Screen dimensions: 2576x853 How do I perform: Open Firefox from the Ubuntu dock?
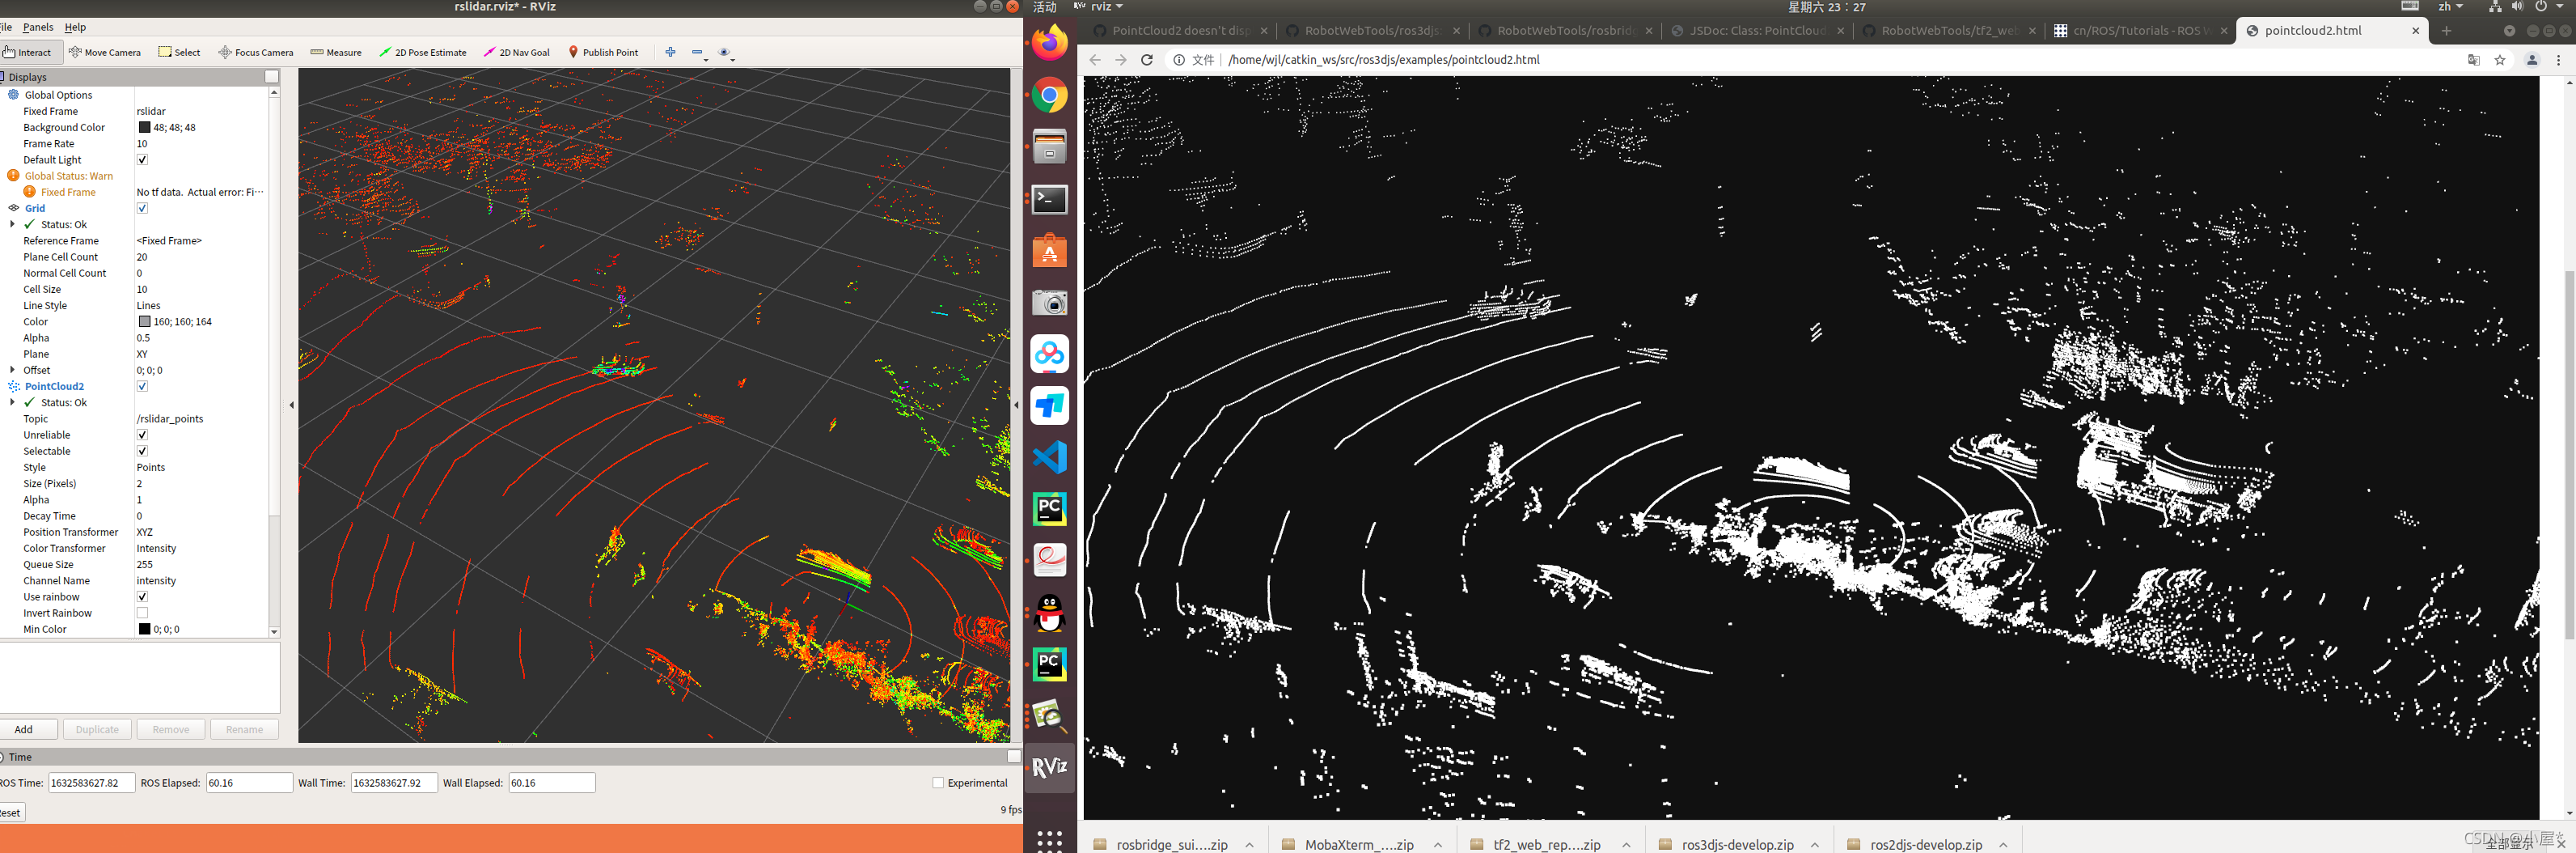coord(1050,43)
